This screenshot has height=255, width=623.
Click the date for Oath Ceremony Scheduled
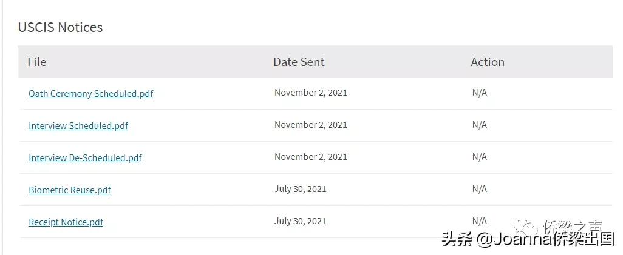(x=311, y=93)
